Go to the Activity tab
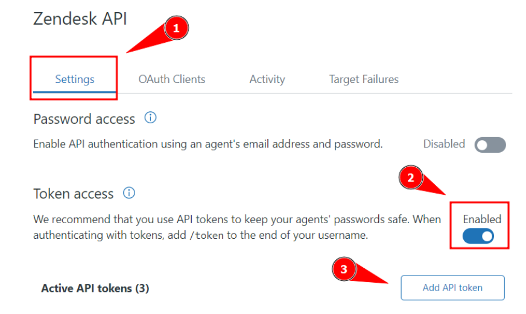 pos(267,79)
